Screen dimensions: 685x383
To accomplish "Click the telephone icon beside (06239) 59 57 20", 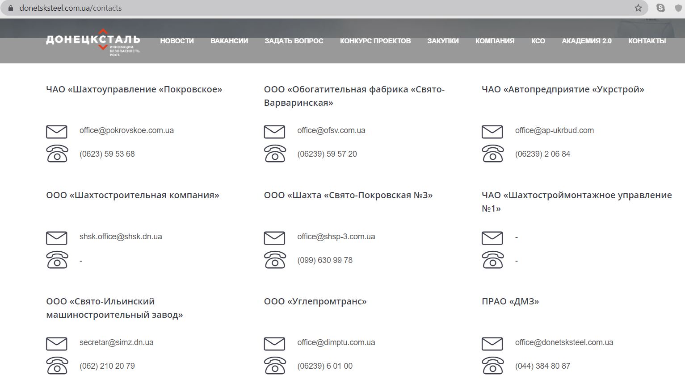I will click(274, 154).
